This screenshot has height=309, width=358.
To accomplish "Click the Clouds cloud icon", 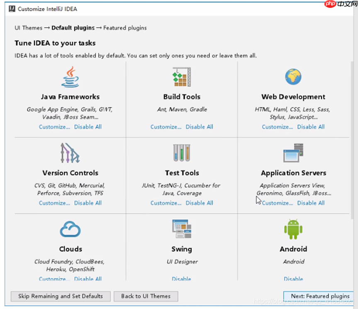I will pyautogui.click(x=71, y=229).
